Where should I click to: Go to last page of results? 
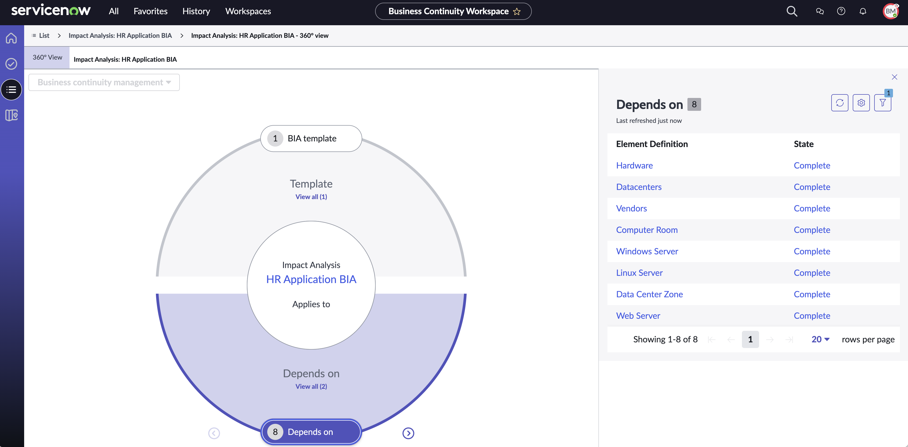789,339
